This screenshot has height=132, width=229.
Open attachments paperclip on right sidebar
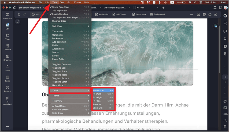click(225, 54)
